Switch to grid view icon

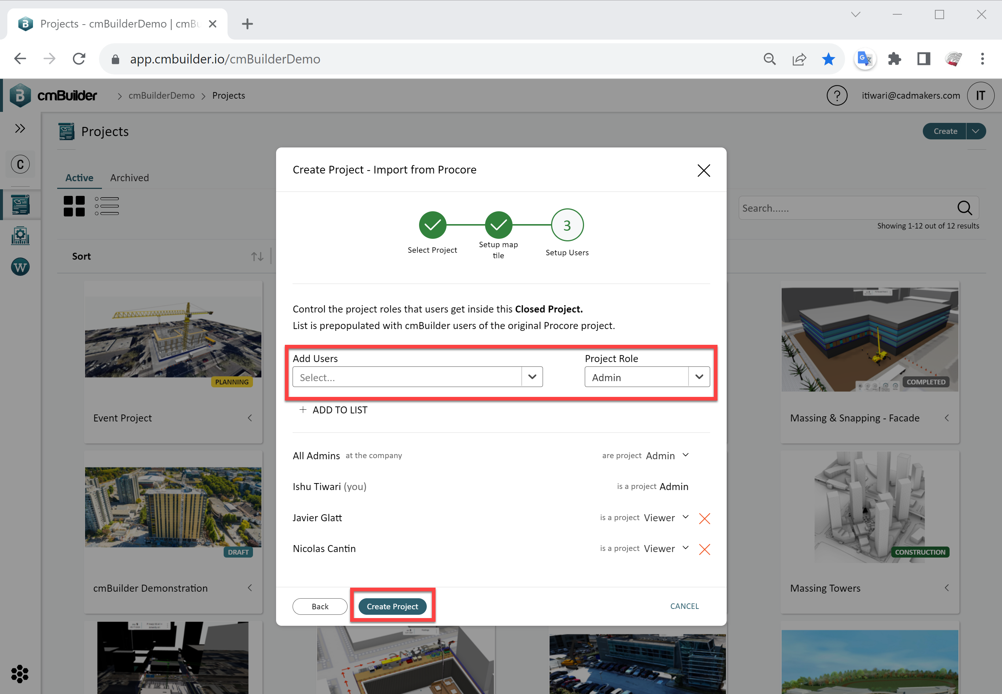tap(74, 206)
